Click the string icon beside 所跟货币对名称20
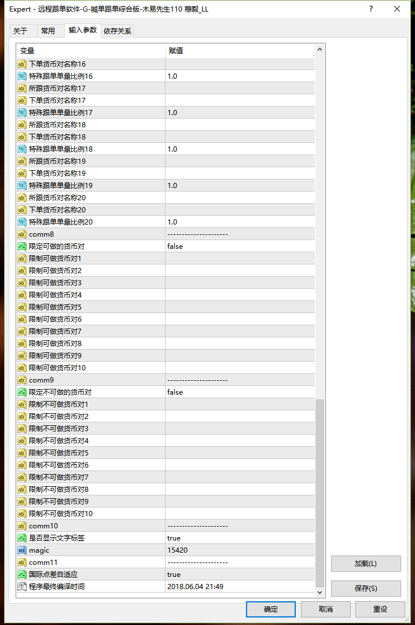415x625 pixels. click(22, 198)
